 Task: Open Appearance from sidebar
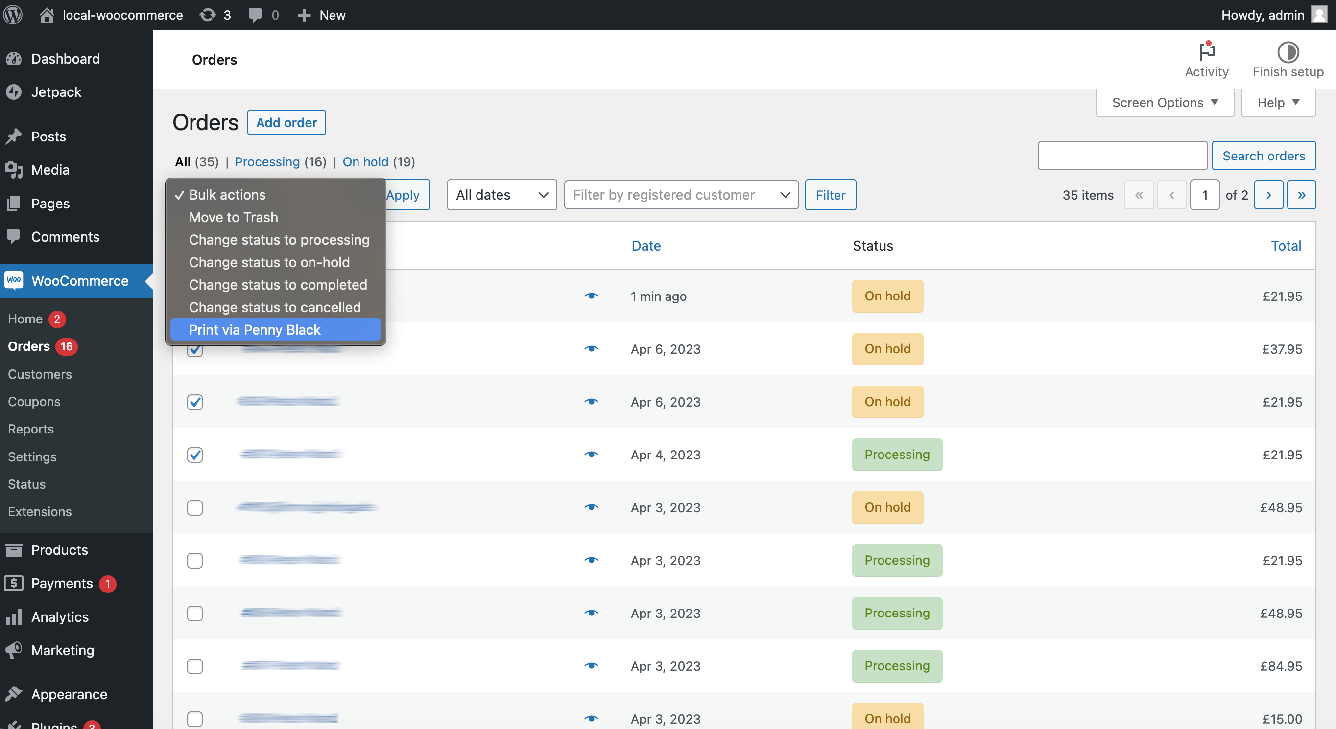tap(76, 694)
